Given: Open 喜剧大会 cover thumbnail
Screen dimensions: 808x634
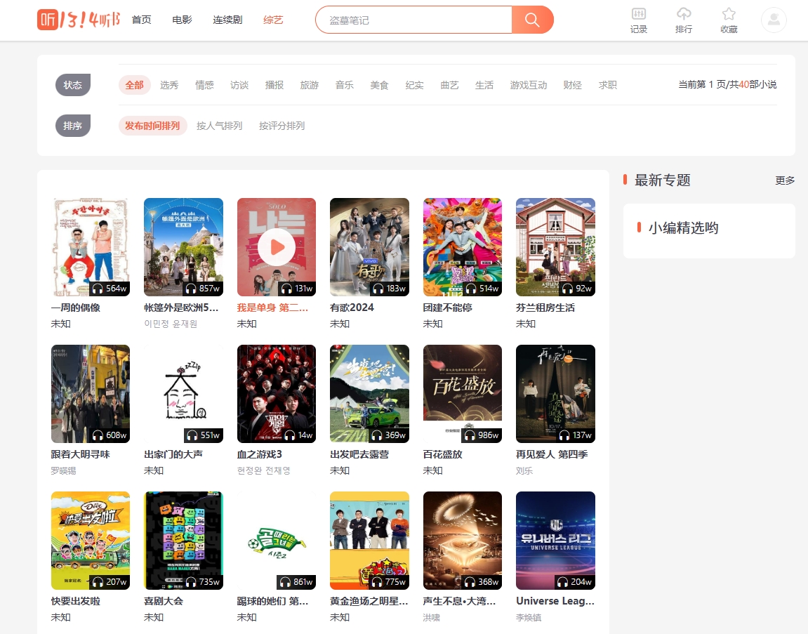Looking at the screenshot, I should pyautogui.click(x=183, y=541).
